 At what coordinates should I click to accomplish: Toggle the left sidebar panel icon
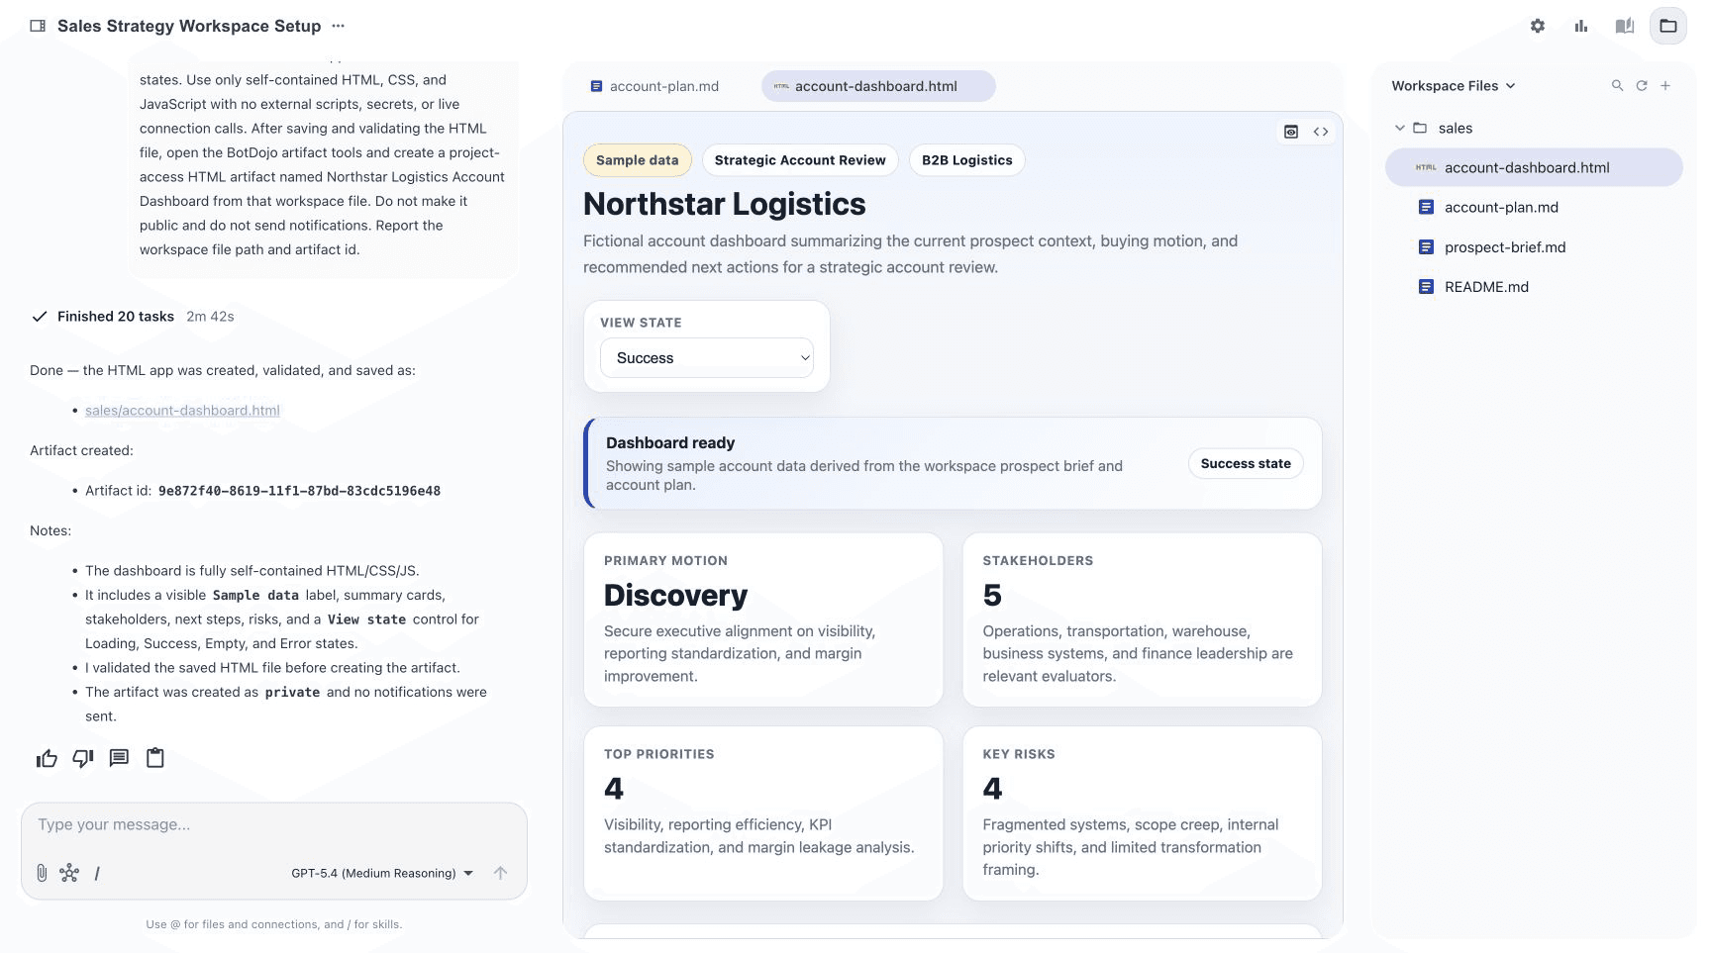tap(38, 26)
